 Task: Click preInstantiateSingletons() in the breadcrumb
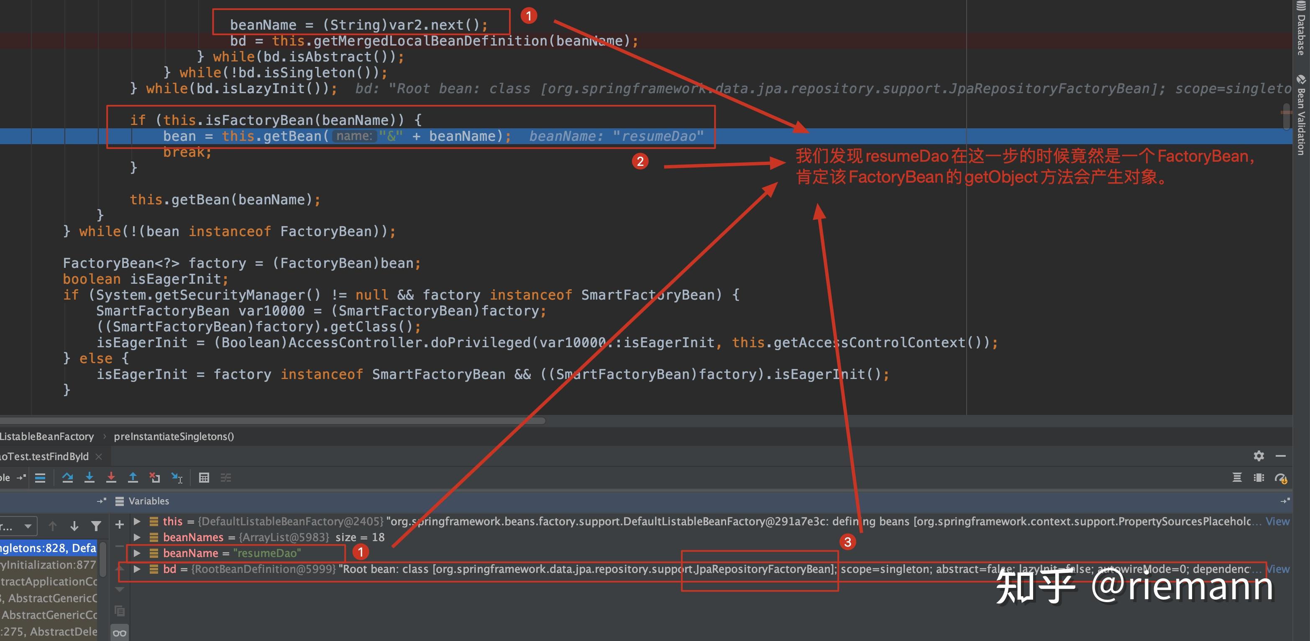[x=174, y=436]
